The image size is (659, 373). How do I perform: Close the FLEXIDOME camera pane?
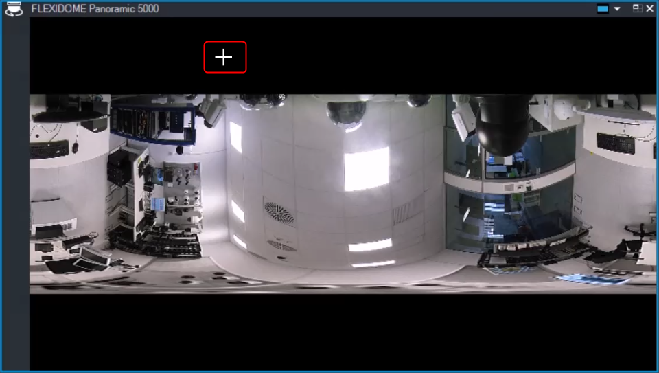point(649,9)
